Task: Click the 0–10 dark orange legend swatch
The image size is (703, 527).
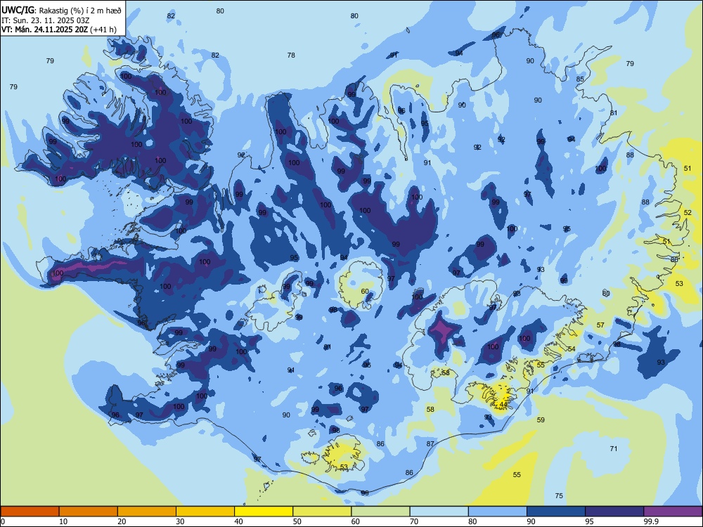Action: (x=30, y=512)
